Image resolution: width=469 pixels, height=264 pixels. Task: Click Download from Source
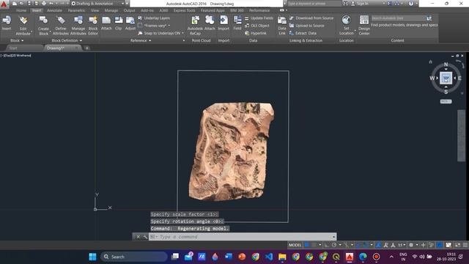point(311,18)
